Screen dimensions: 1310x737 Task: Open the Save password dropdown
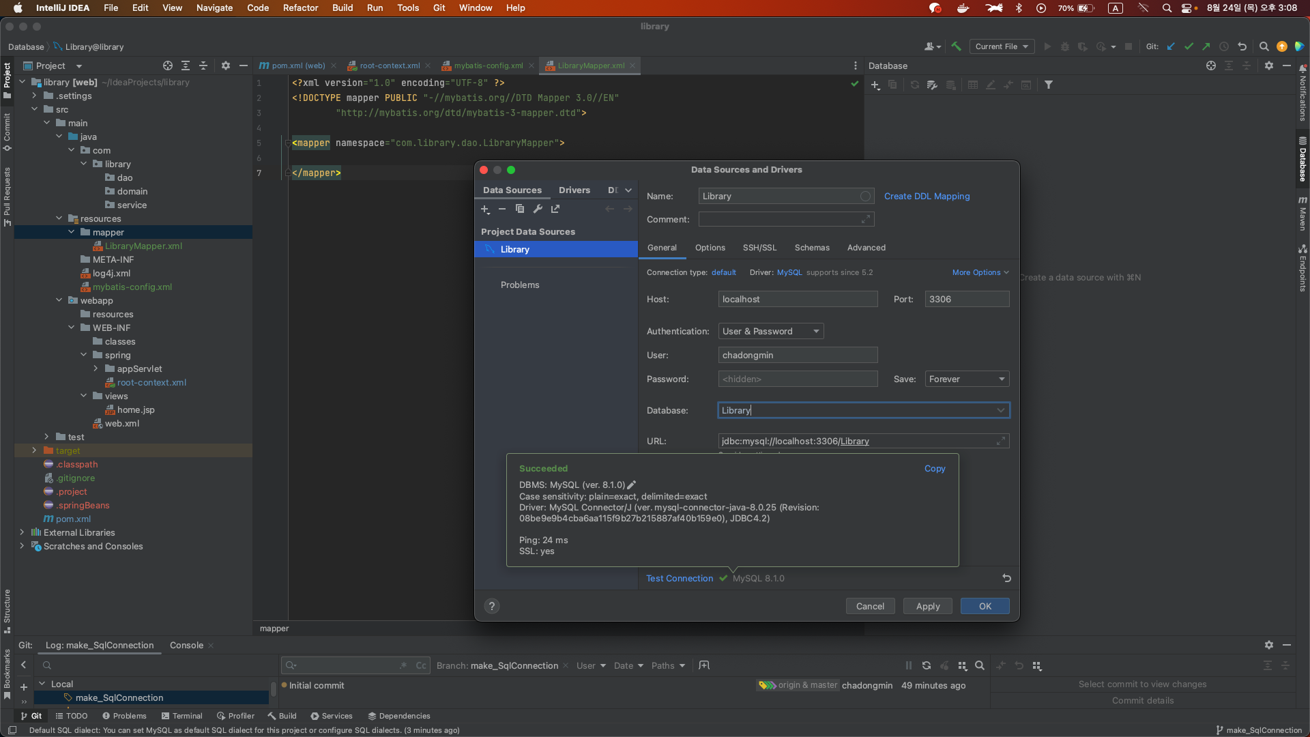pos(967,379)
